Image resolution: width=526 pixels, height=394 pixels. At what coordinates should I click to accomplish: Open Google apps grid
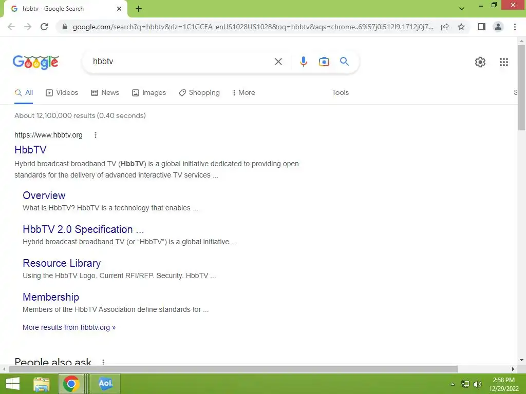[x=503, y=62]
